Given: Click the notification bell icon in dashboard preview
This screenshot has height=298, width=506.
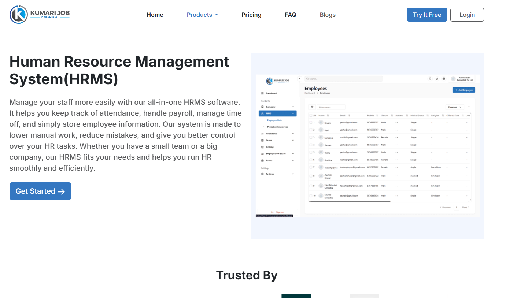Looking at the screenshot, I should click(430, 79).
